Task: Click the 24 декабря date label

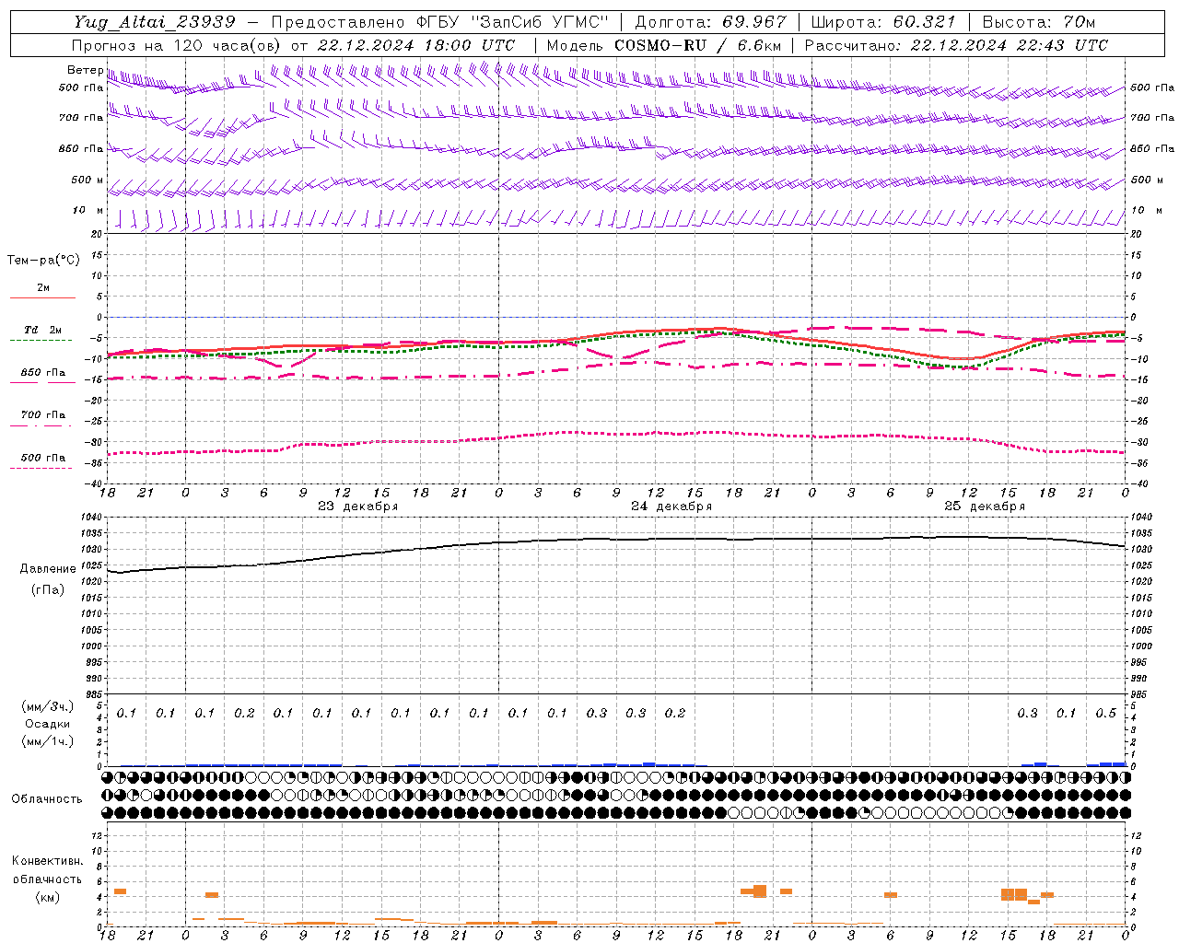Action: (671, 506)
